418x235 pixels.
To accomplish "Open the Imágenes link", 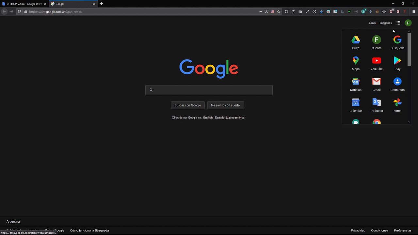I will (x=386, y=23).
